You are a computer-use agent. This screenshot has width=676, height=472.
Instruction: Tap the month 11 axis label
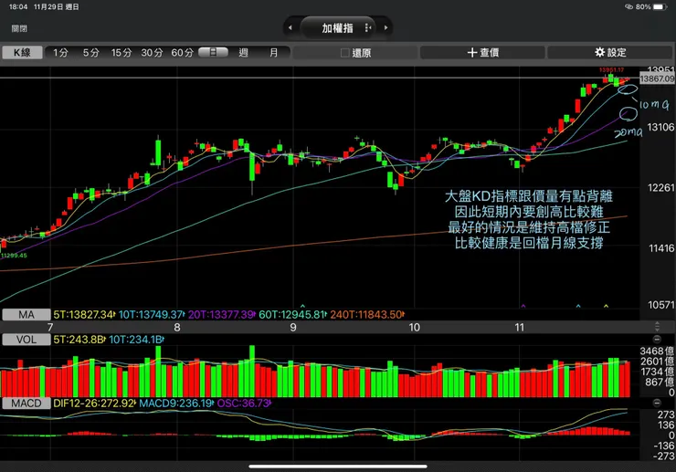pyautogui.click(x=520, y=328)
